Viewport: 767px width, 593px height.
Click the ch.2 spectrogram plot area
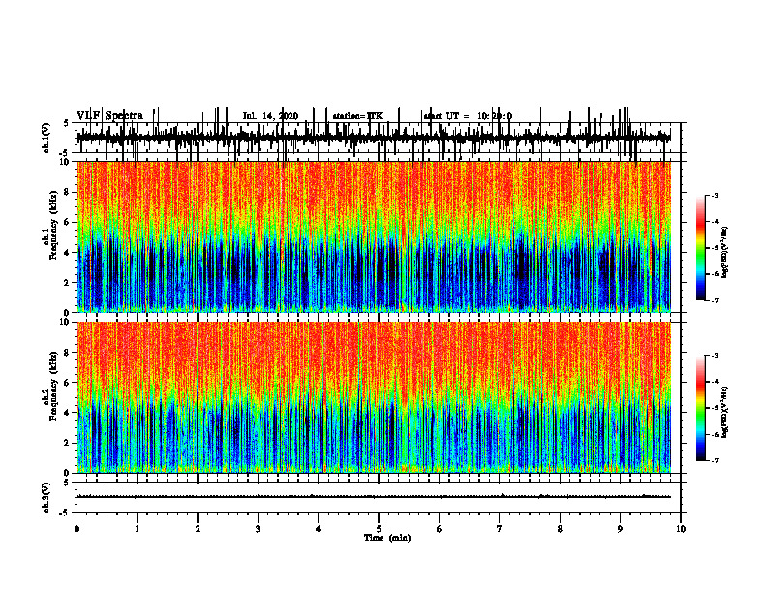coord(373,397)
